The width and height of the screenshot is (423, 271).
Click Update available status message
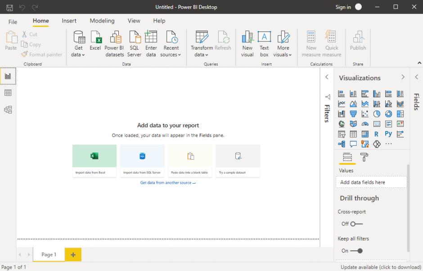click(x=381, y=267)
